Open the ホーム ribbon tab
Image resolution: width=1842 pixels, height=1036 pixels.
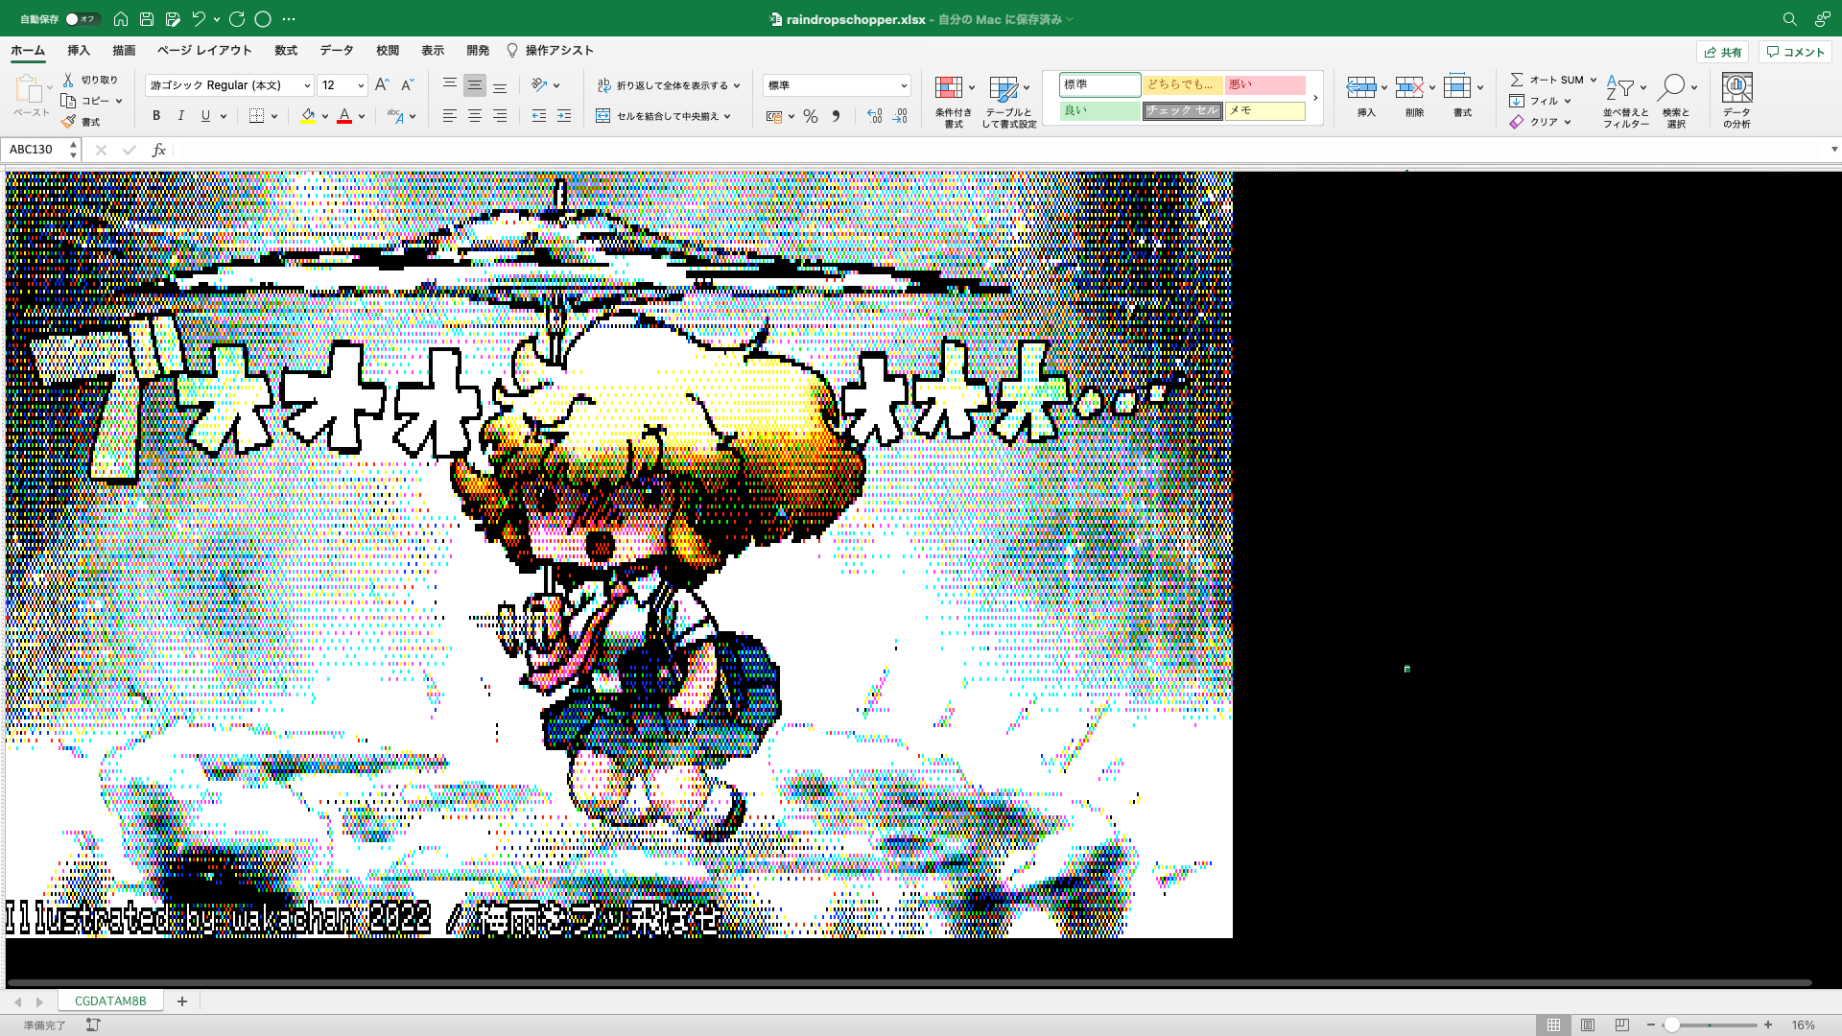(x=28, y=51)
